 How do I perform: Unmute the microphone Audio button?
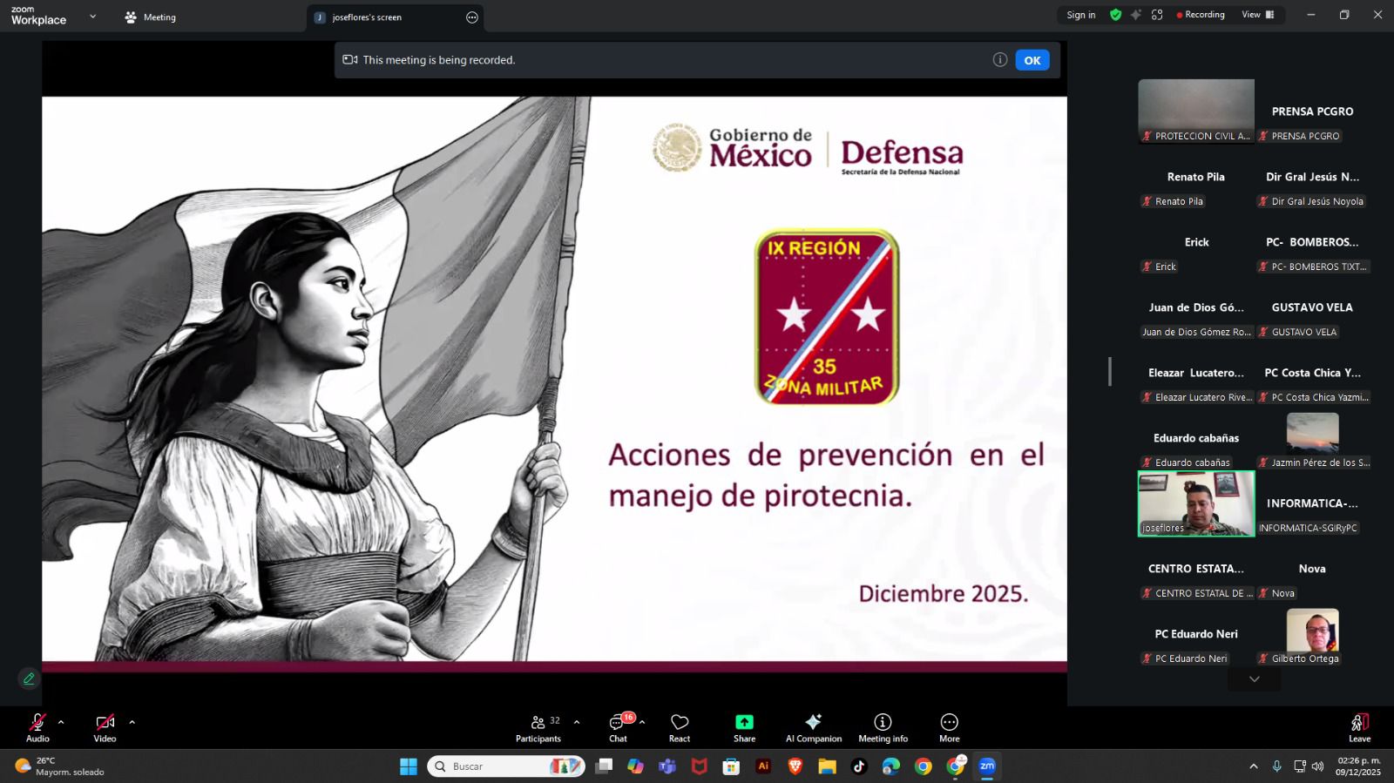click(x=37, y=726)
